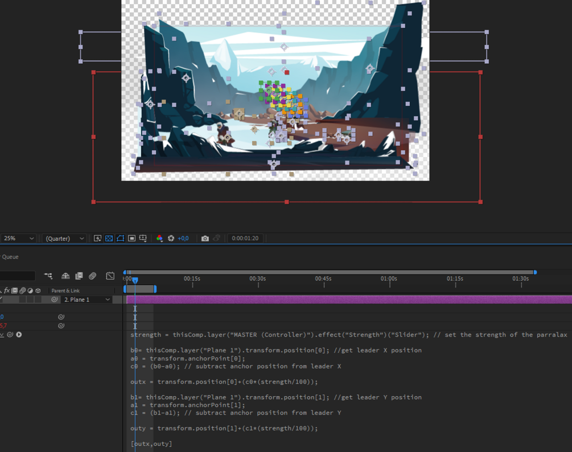Click the expression pick whip icon

pyautogui.click(x=10, y=335)
